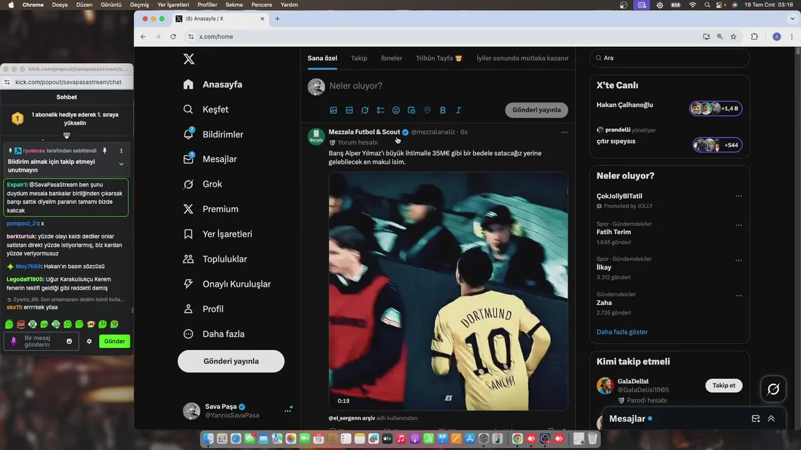The image size is (801, 450).
Task: Send chat message with Gönder button
Action: 115,341
